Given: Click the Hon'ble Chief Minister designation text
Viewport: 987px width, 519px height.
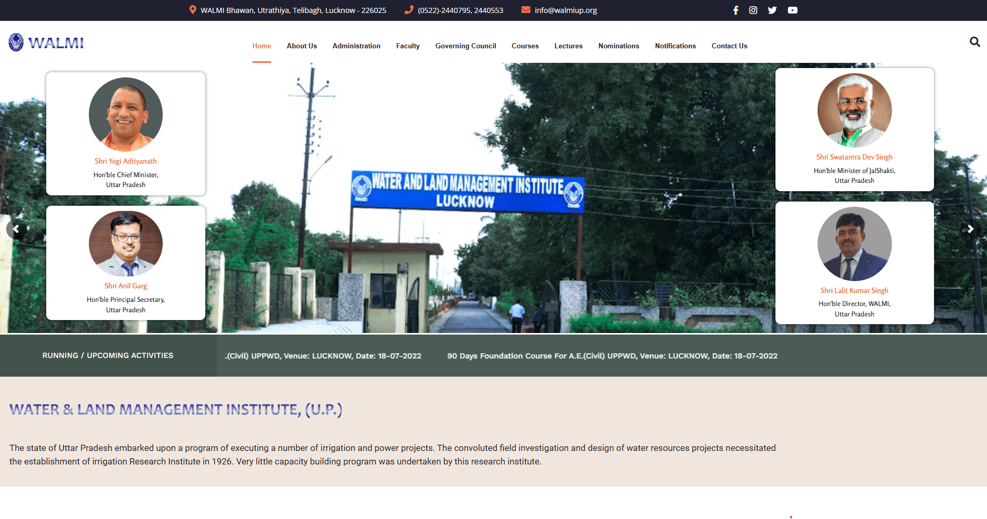Looking at the screenshot, I should pyautogui.click(x=126, y=180).
